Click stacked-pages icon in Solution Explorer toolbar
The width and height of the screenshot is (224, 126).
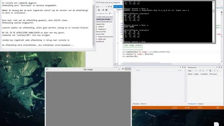tap(106, 10)
